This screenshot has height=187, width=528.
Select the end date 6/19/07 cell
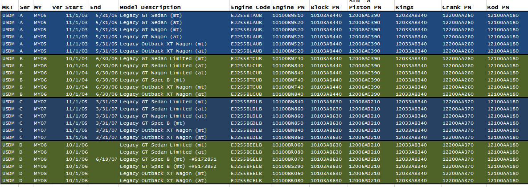tap(106, 159)
